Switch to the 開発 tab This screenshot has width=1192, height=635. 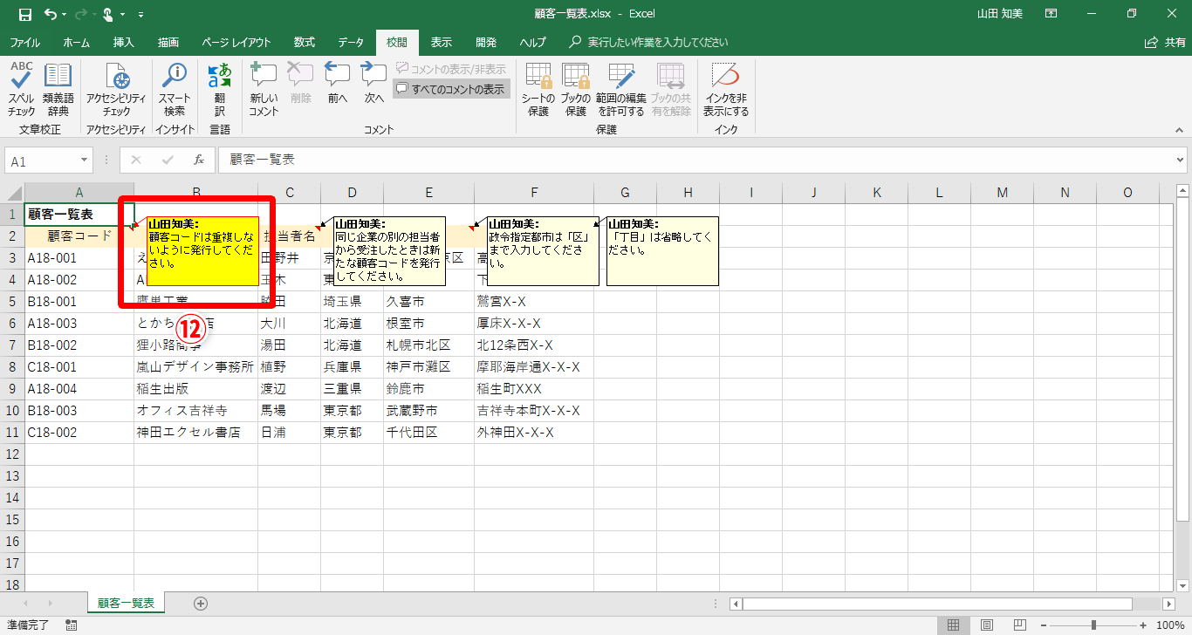pos(486,43)
